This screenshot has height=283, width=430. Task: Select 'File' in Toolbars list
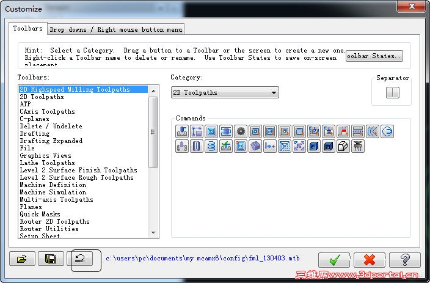tap(84, 149)
